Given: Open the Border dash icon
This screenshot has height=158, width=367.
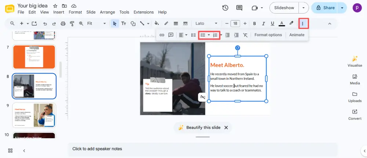Looking at the screenshot, I should (185, 23).
